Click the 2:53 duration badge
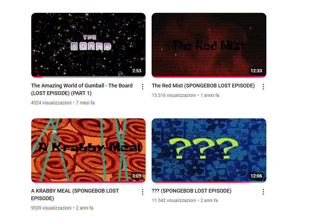Image resolution: width=310 pixels, height=219 pixels. coord(137,71)
